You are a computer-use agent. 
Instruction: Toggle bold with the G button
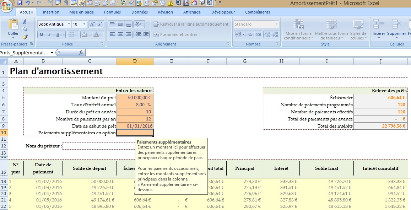(42, 34)
